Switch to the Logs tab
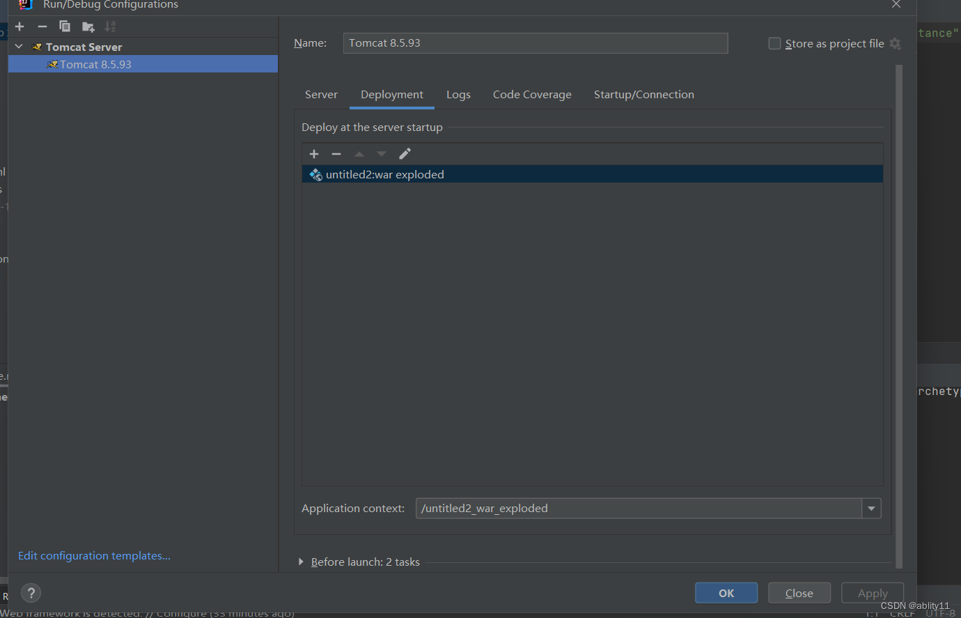Image resolution: width=961 pixels, height=618 pixels. 458,95
